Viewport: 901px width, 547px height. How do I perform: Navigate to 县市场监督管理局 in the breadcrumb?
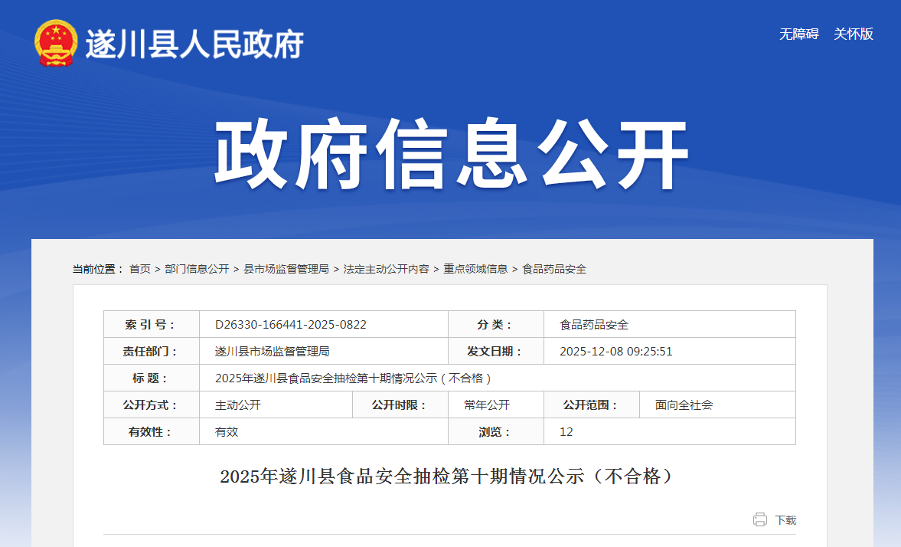tap(286, 269)
